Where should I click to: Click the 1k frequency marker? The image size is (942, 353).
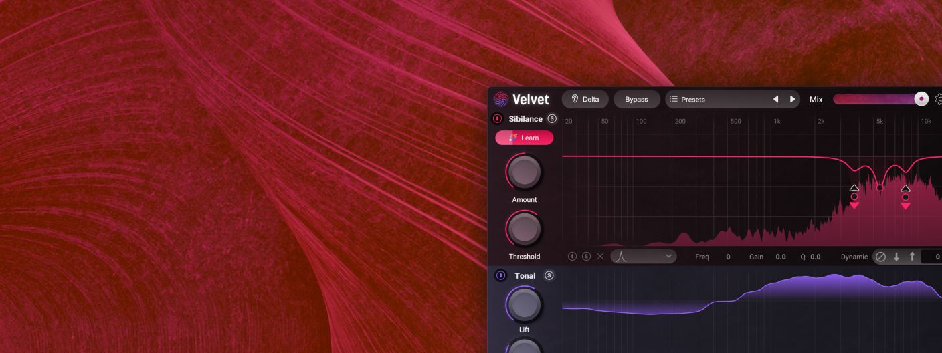point(777,121)
